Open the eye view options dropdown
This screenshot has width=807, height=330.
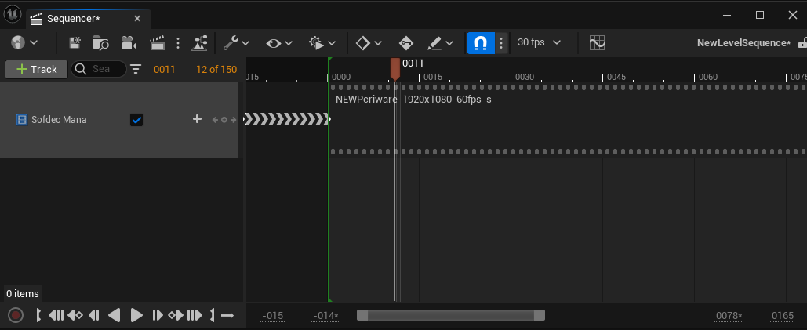pyautogui.click(x=279, y=43)
